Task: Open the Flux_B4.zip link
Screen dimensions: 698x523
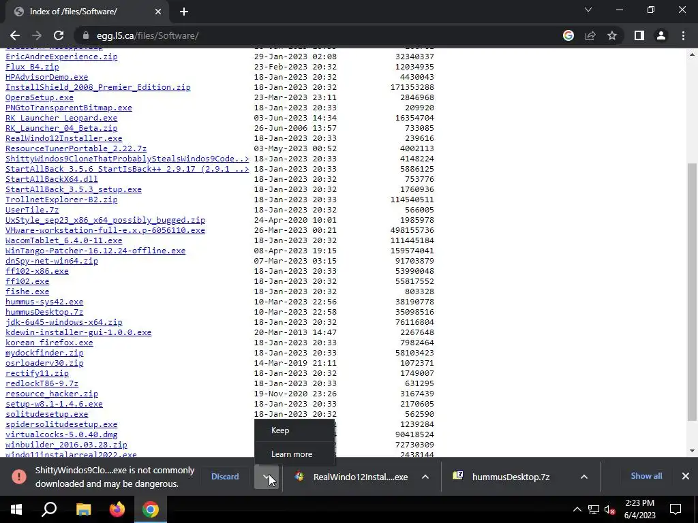Action: pos(32,67)
